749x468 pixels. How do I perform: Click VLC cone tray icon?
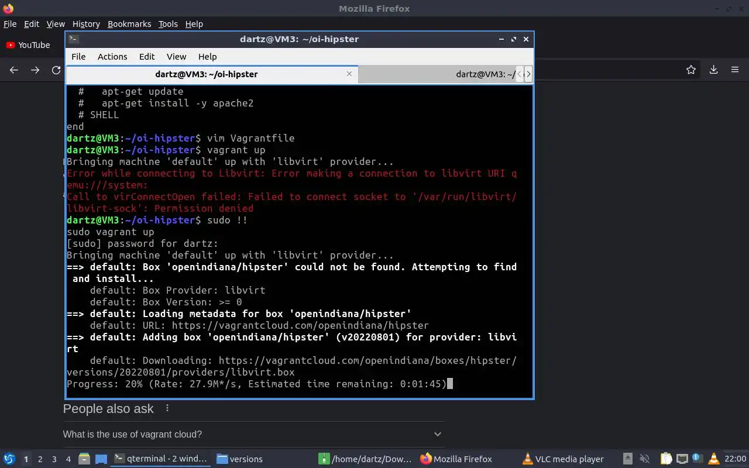713,459
